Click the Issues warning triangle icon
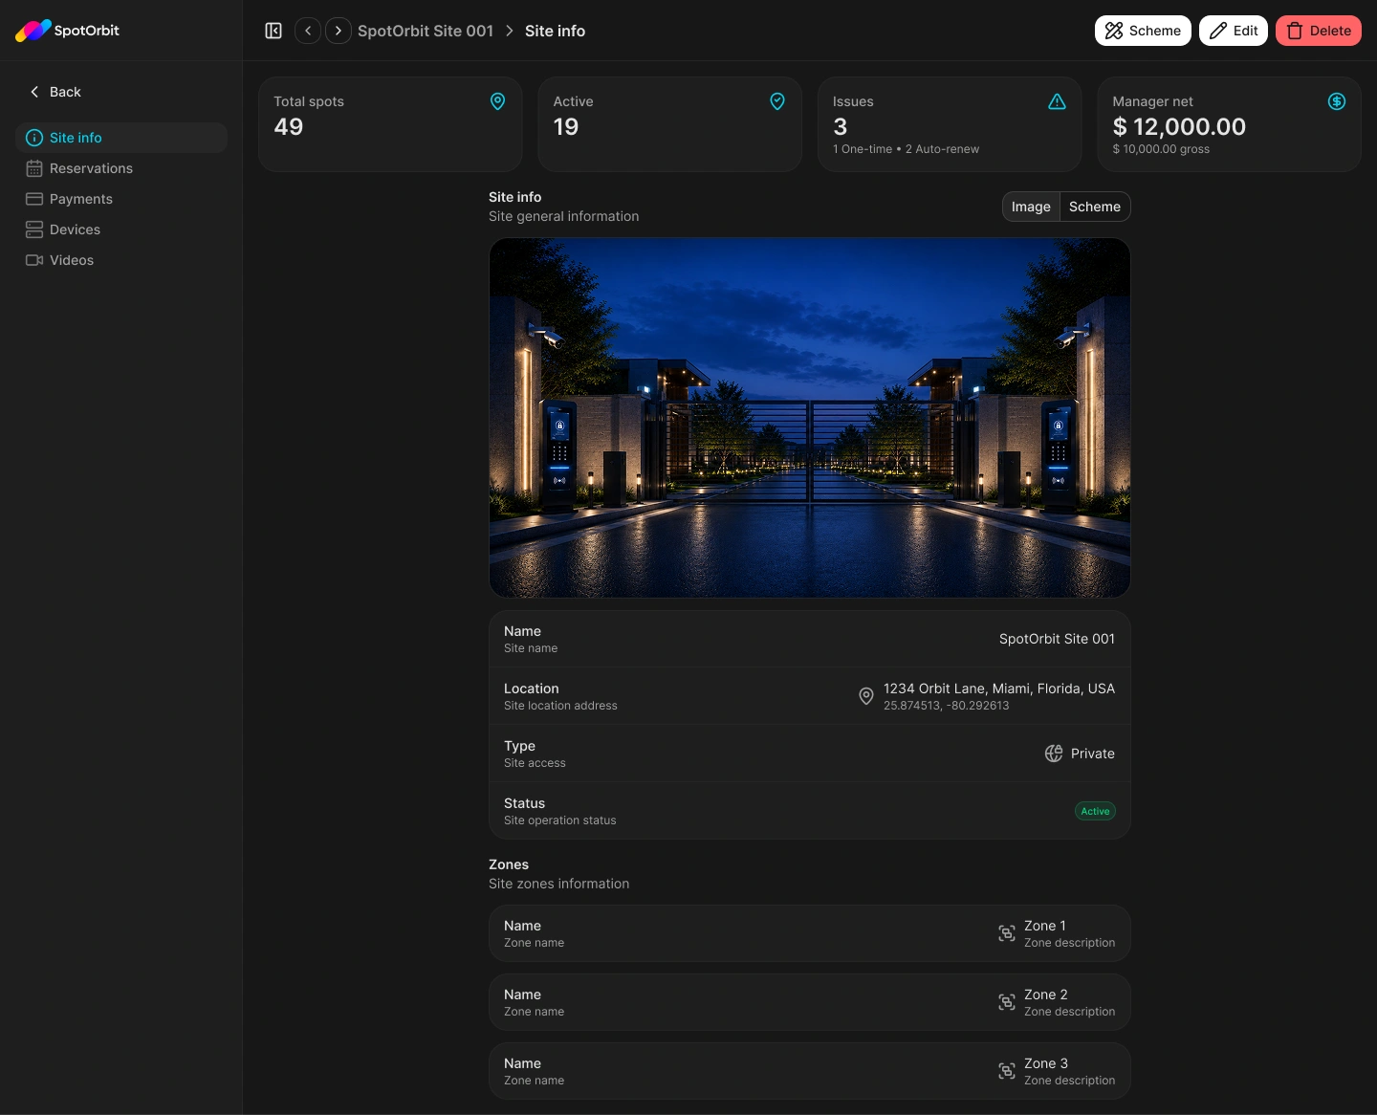The width and height of the screenshot is (1377, 1115). [1058, 101]
